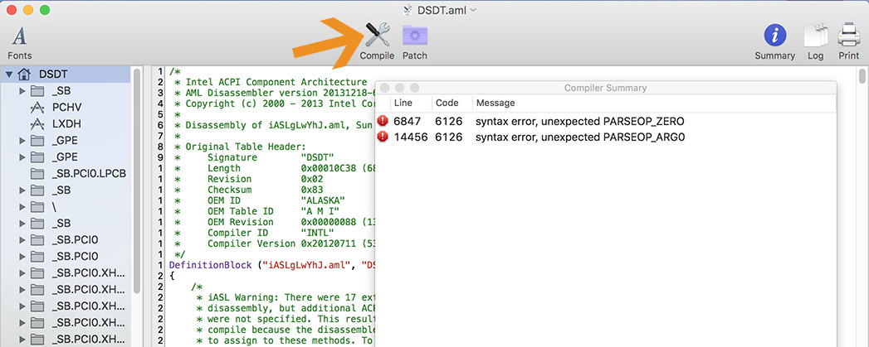Select the line 6847 PARSEOP_ZERO error
This screenshot has height=347, width=869.
click(x=579, y=121)
